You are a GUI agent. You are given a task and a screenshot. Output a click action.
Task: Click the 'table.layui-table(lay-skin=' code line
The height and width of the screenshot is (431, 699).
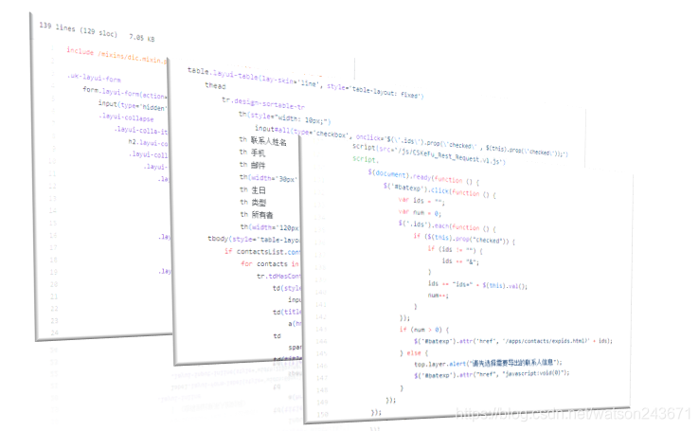(x=304, y=83)
